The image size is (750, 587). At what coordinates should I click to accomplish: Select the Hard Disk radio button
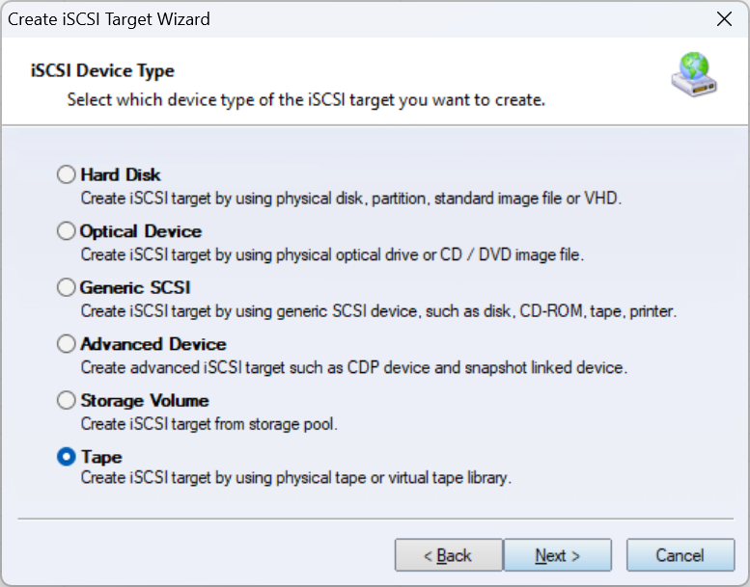[67, 175]
